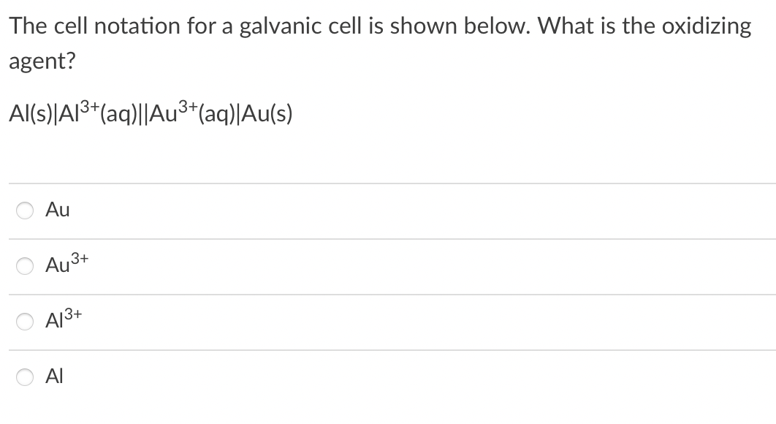This screenshot has width=776, height=424.
Task: Click the Al3+ answer label text
Action: (61, 322)
